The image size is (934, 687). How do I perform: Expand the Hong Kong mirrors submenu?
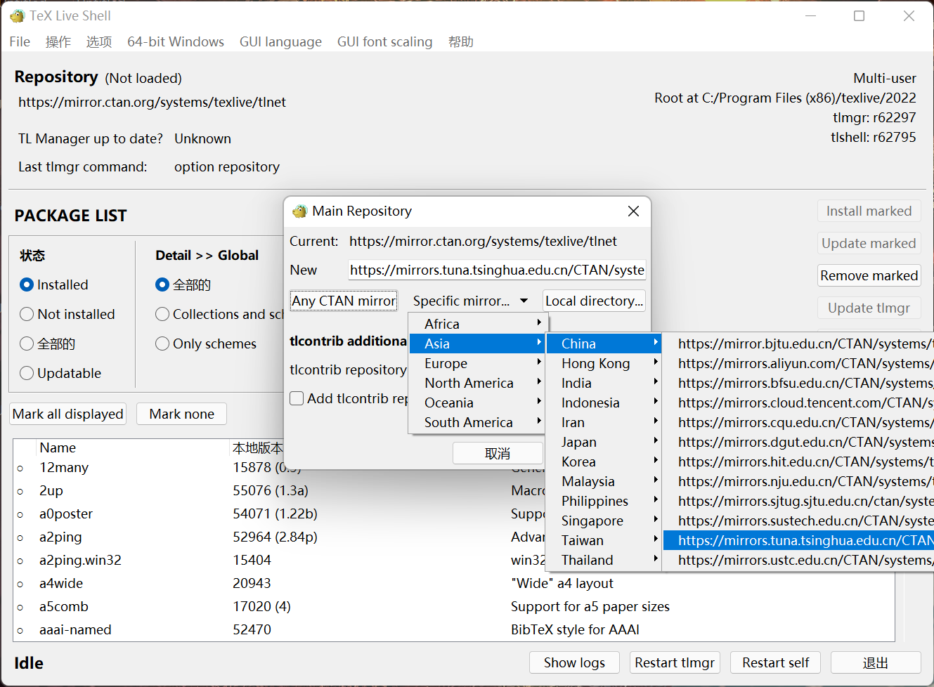click(604, 363)
